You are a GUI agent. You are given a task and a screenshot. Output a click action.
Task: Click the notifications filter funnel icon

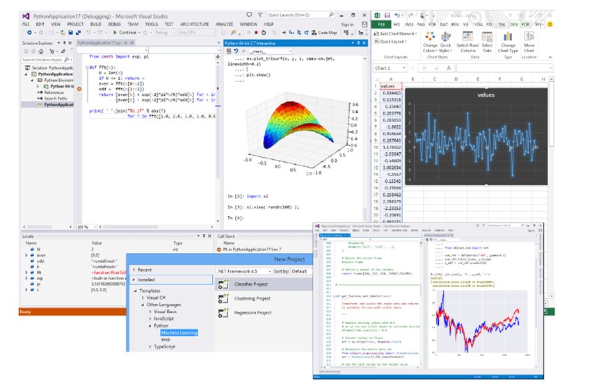point(260,15)
